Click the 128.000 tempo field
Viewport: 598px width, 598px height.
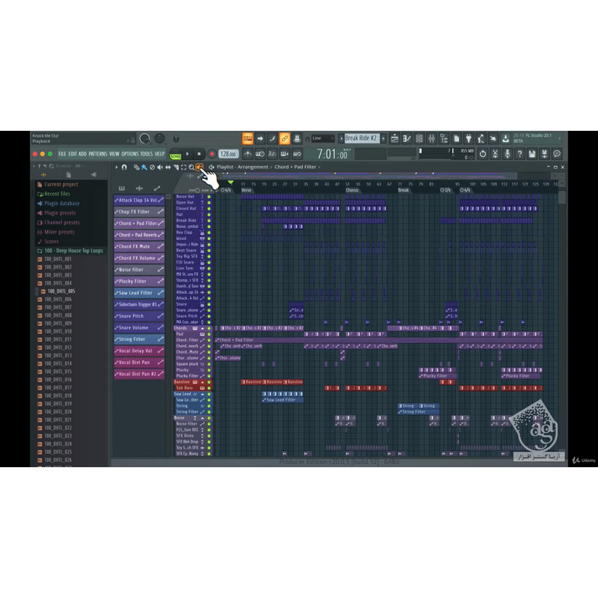pyautogui.click(x=229, y=154)
